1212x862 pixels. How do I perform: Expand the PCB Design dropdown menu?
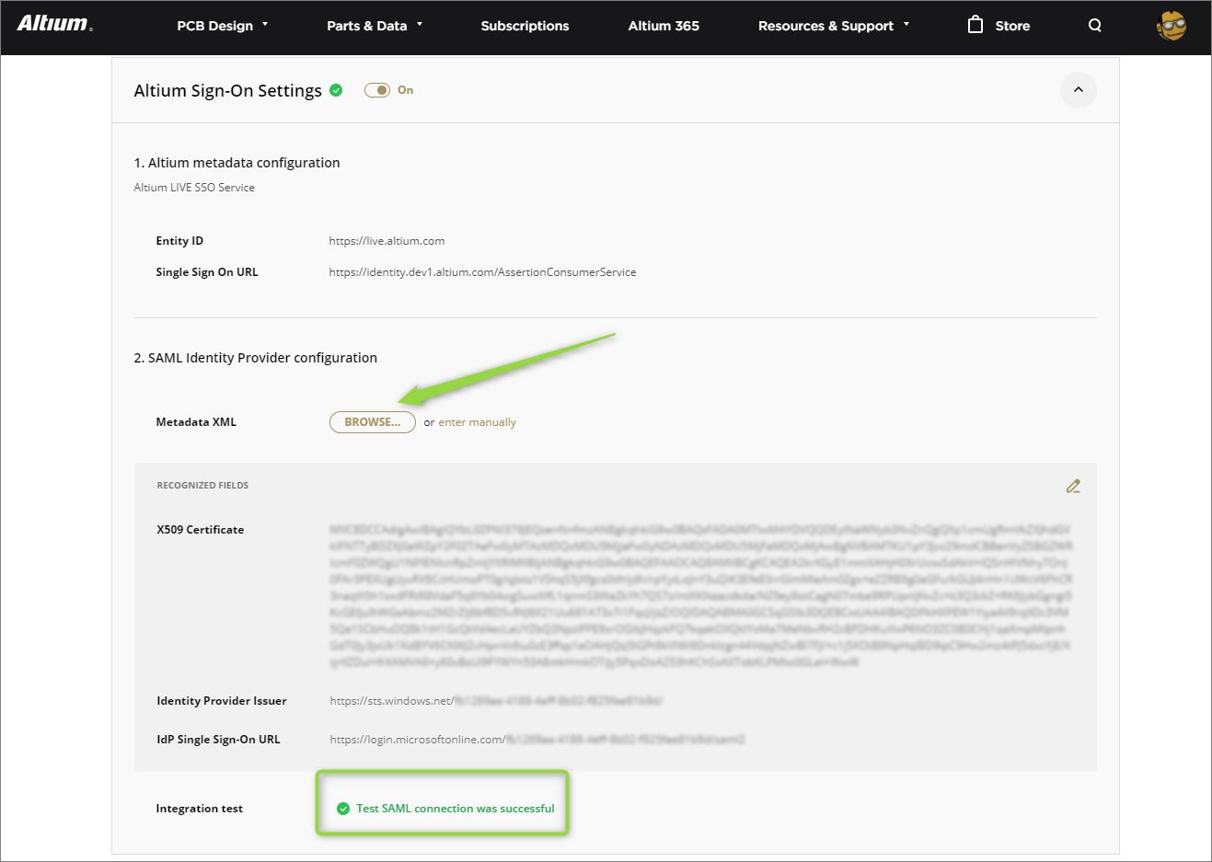point(222,26)
